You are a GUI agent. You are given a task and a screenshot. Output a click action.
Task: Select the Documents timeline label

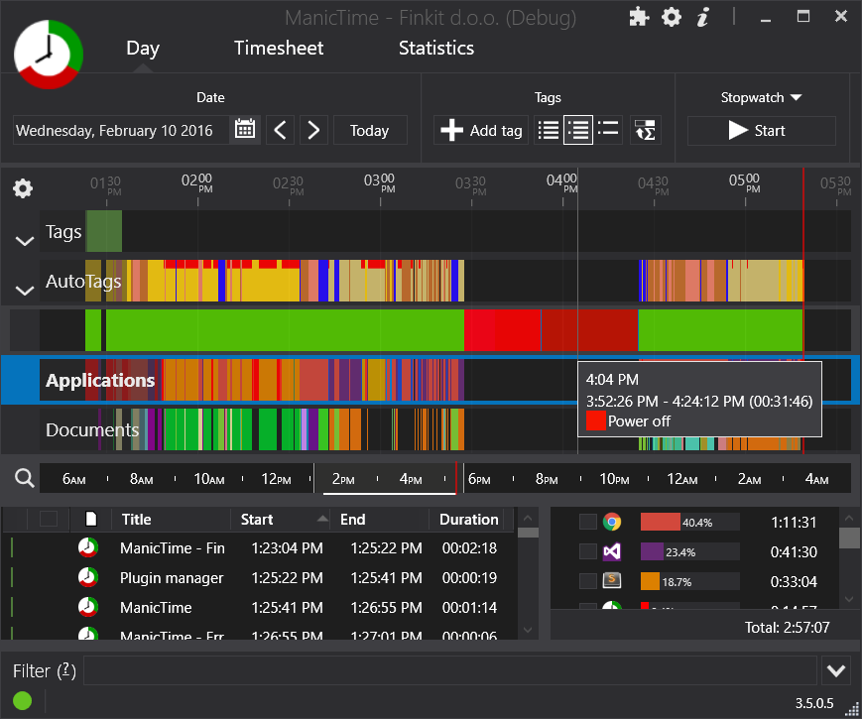[92, 429]
